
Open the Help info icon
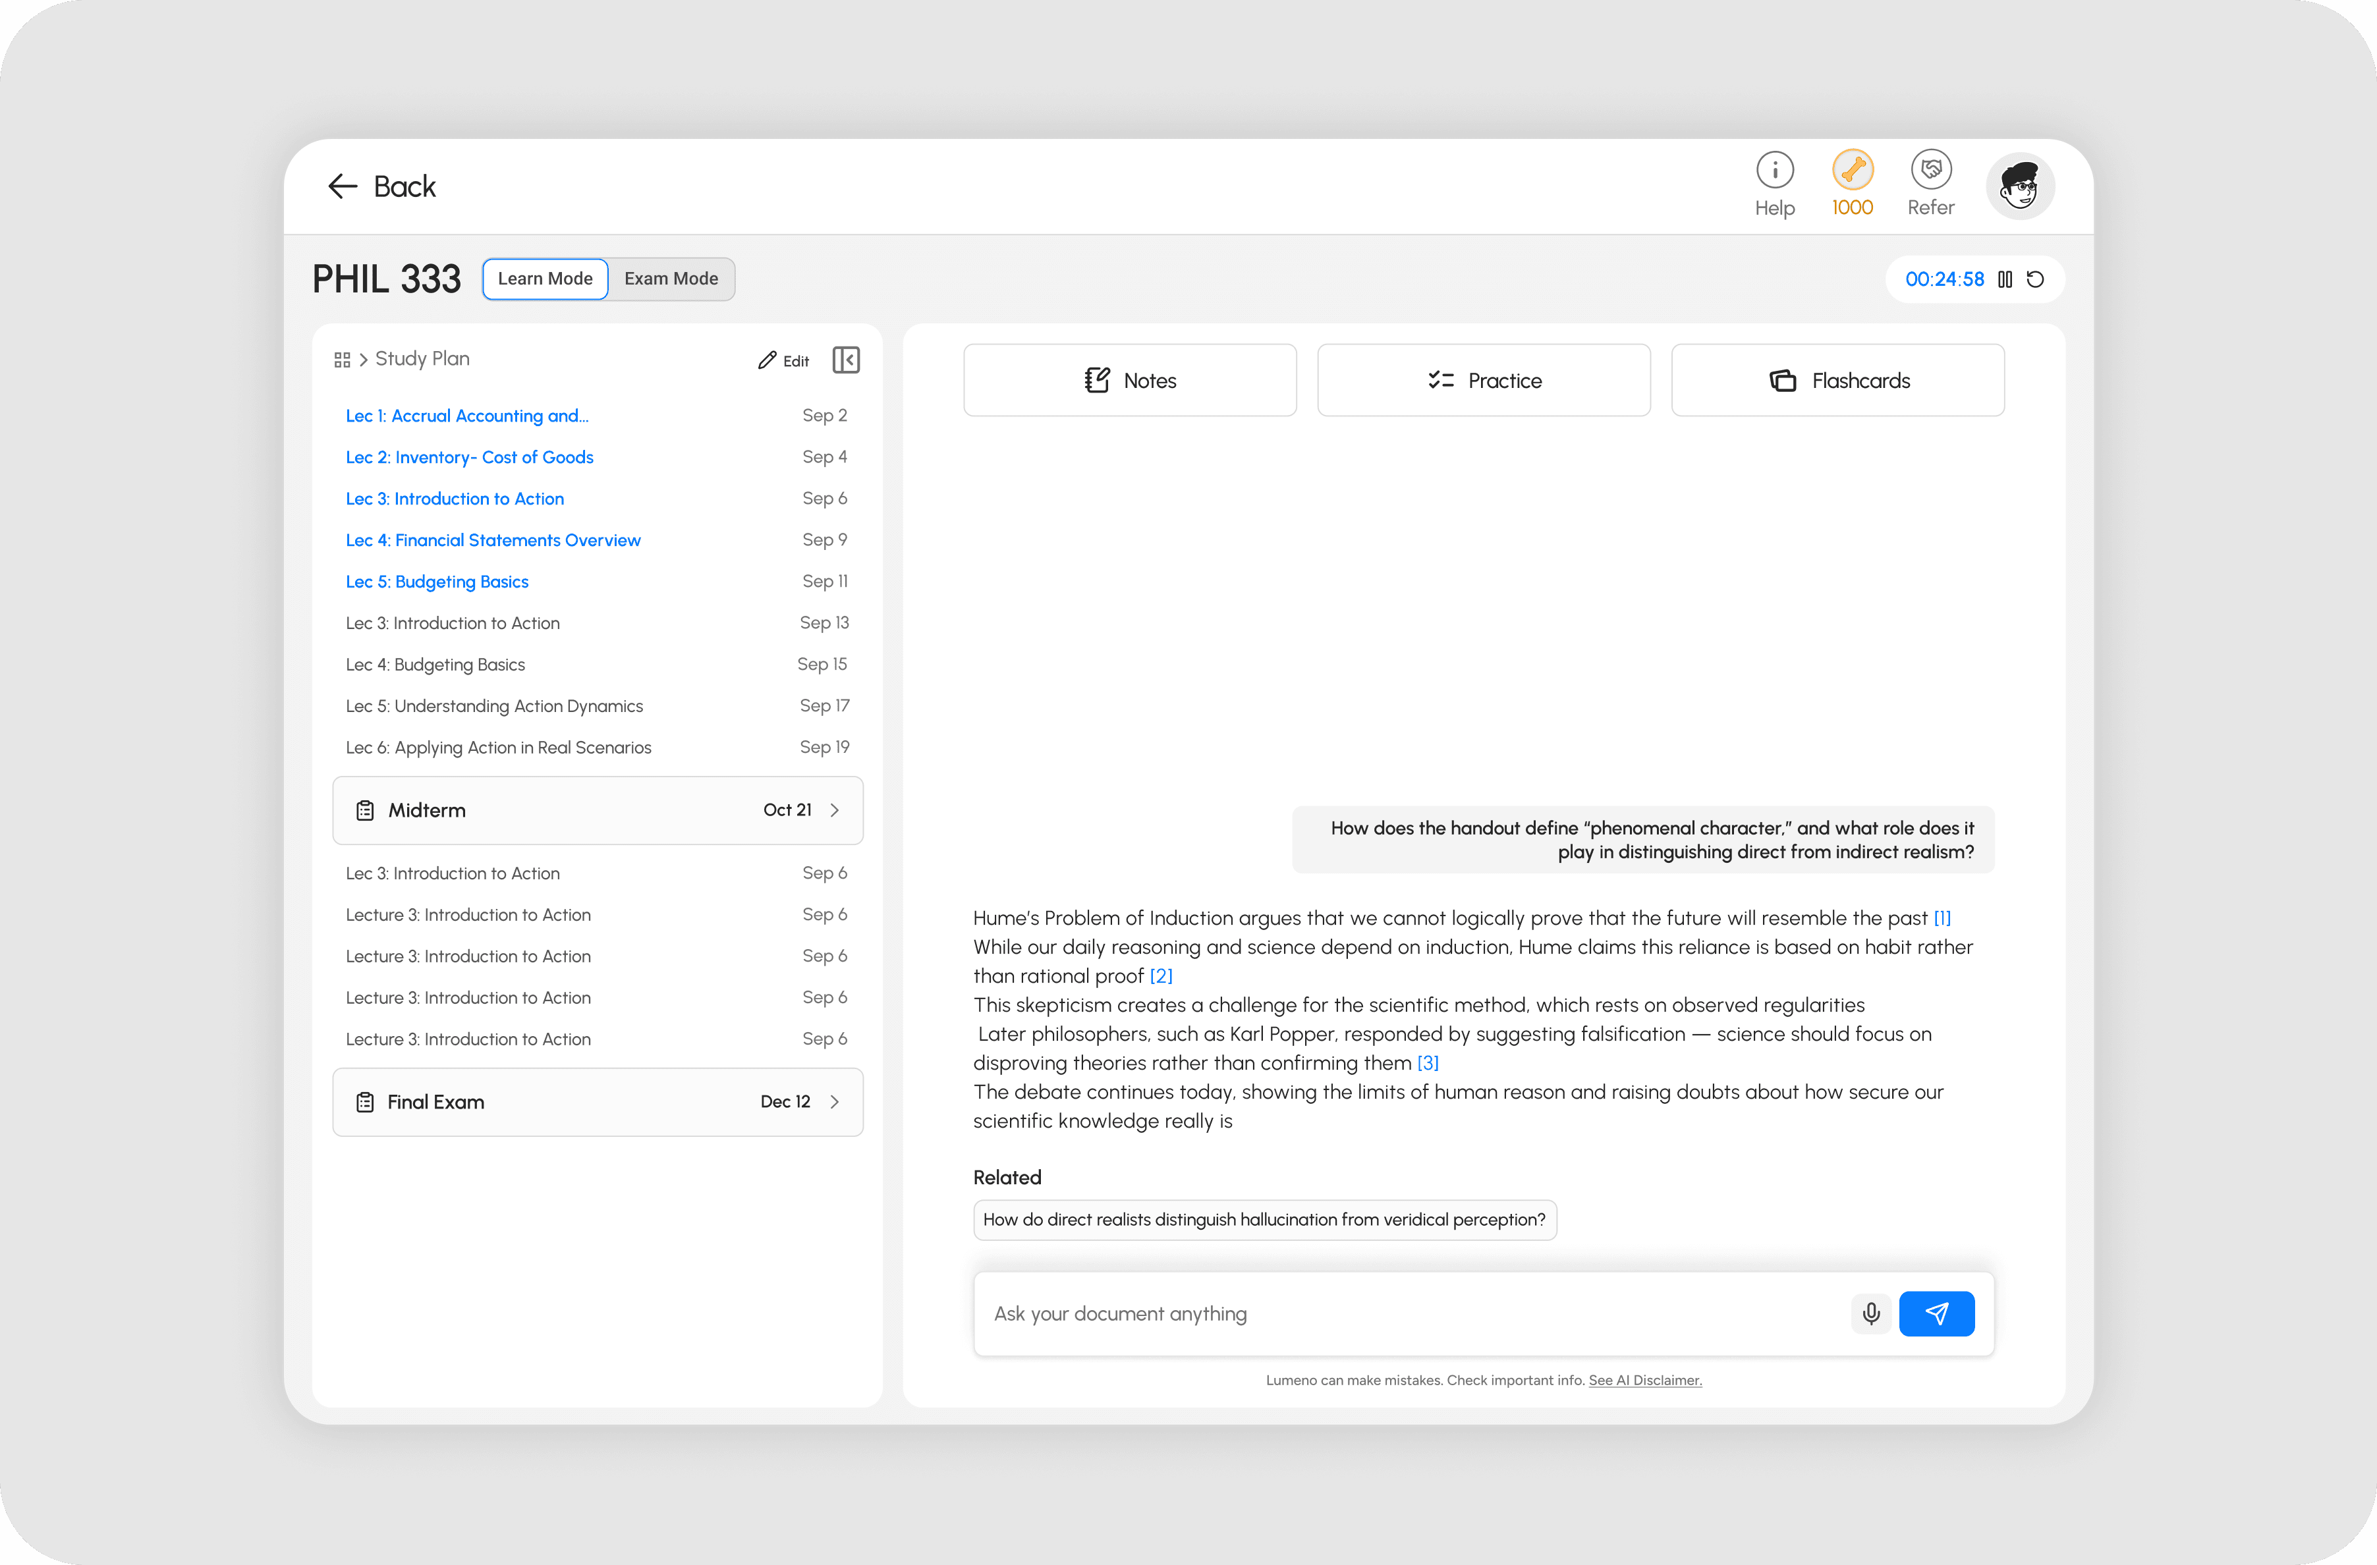(x=1774, y=170)
